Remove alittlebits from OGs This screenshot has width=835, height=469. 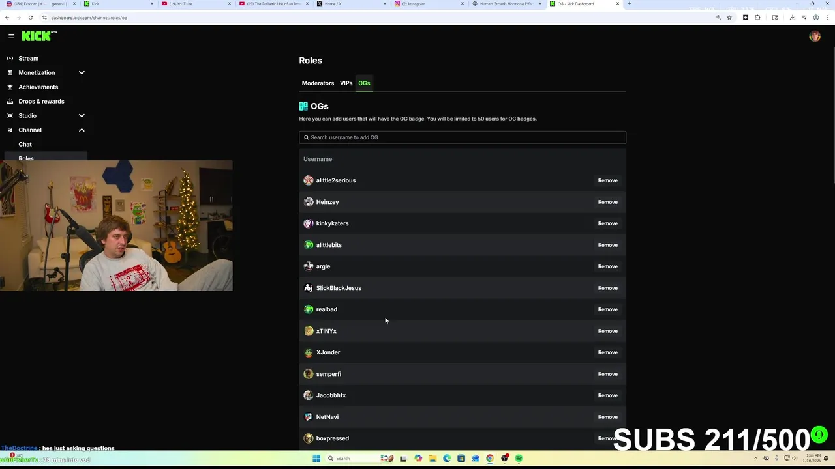click(x=607, y=245)
